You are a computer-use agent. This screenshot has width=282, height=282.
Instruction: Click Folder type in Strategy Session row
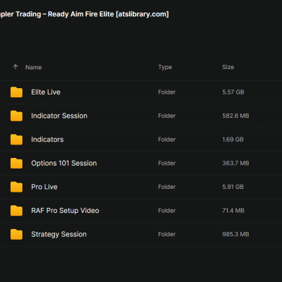(167, 234)
